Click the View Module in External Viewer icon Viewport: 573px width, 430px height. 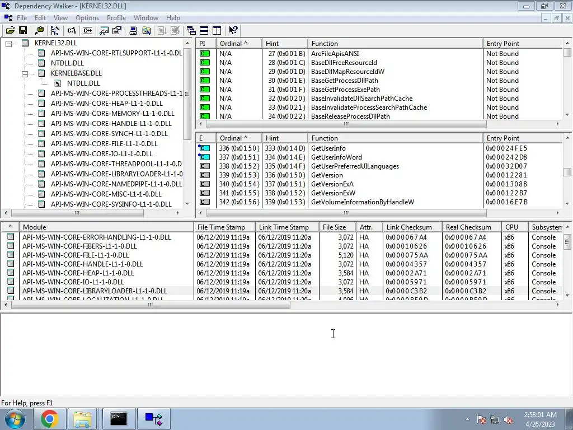(x=104, y=30)
